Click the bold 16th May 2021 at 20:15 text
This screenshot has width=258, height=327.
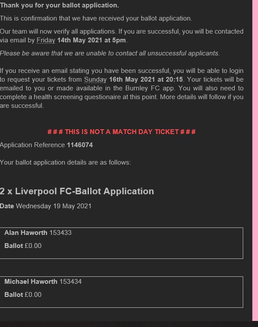[x=146, y=79]
